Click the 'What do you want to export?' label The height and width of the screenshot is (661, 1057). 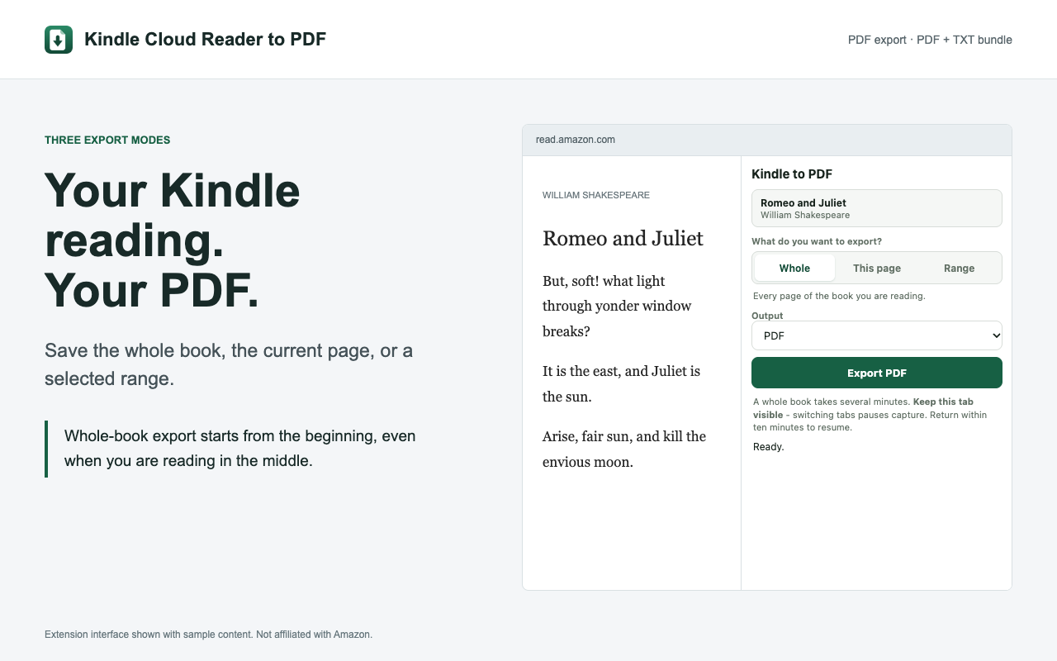click(x=817, y=241)
